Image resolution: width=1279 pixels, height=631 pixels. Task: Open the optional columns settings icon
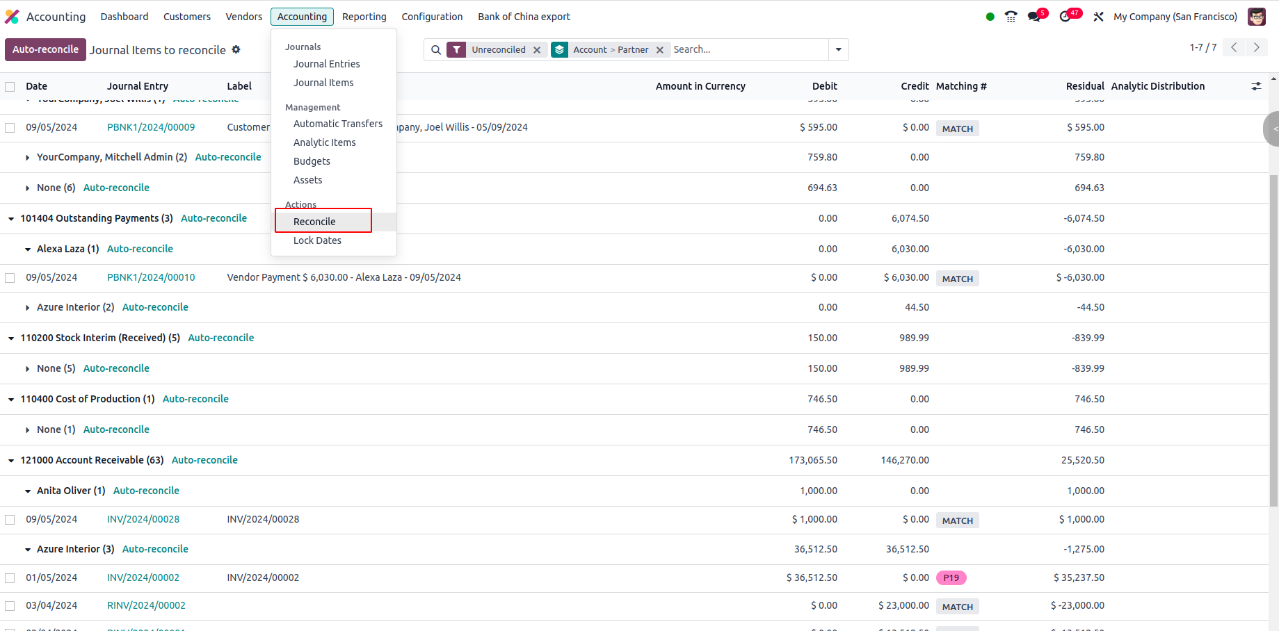point(1256,86)
